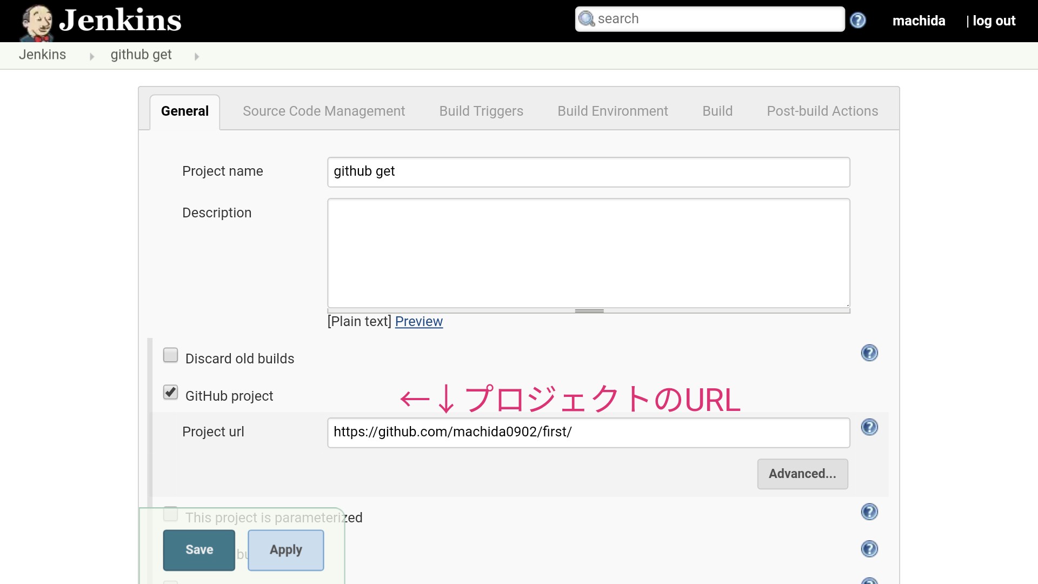Click the Project url input field
The image size is (1038, 584).
589,433
